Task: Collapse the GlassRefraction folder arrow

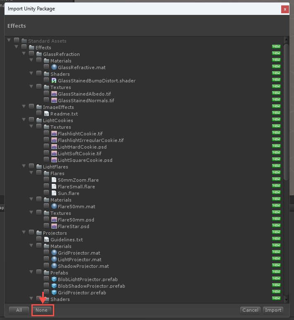Action: (24, 53)
